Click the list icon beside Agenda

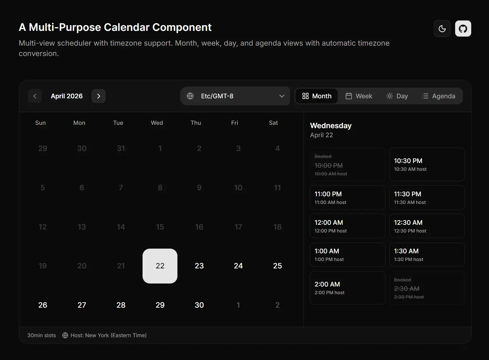[425, 96]
